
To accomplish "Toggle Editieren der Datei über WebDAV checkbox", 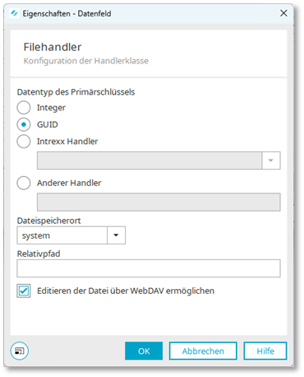I will [x=24, y=291].
